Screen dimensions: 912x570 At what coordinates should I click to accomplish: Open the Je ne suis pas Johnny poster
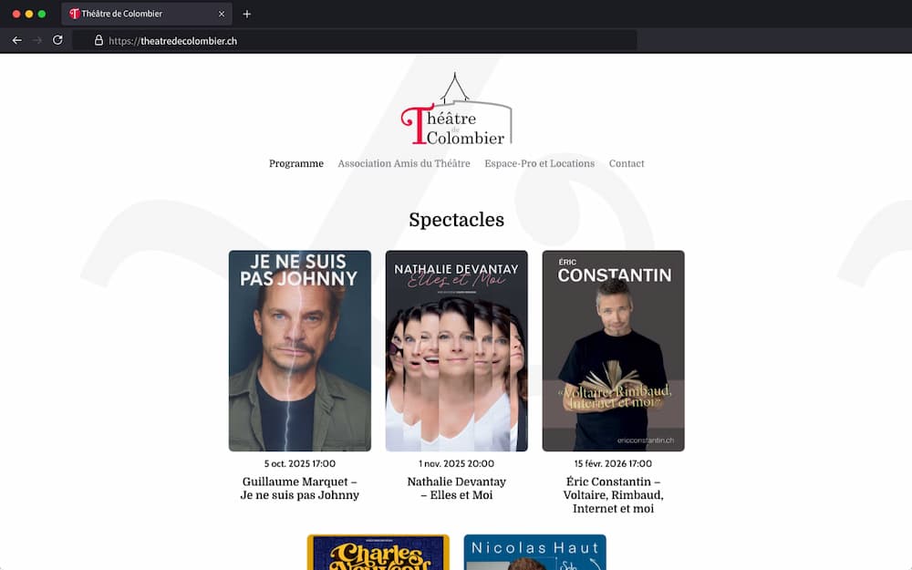tap(299, 351)
